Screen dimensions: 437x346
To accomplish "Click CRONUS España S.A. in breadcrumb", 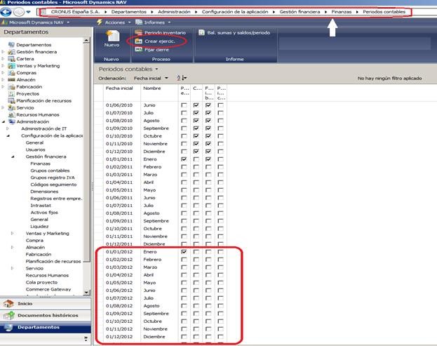I will tap(75, 12).
